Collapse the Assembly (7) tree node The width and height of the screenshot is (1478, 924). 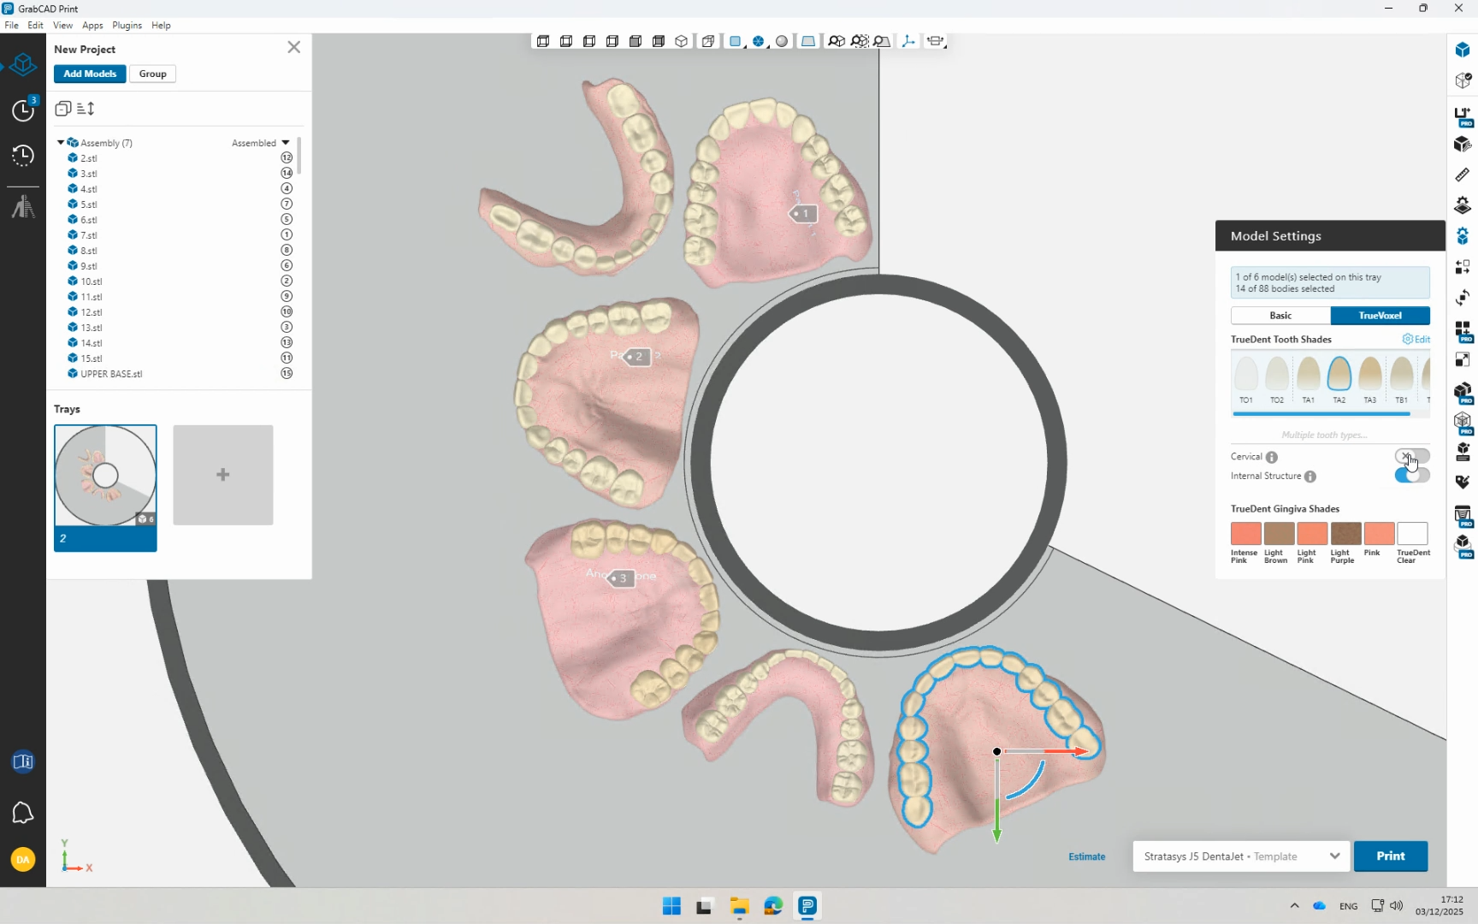point(60,143)
